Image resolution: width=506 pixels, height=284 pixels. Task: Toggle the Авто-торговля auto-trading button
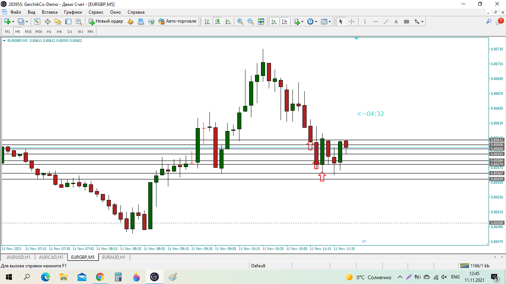pos(177,21)
